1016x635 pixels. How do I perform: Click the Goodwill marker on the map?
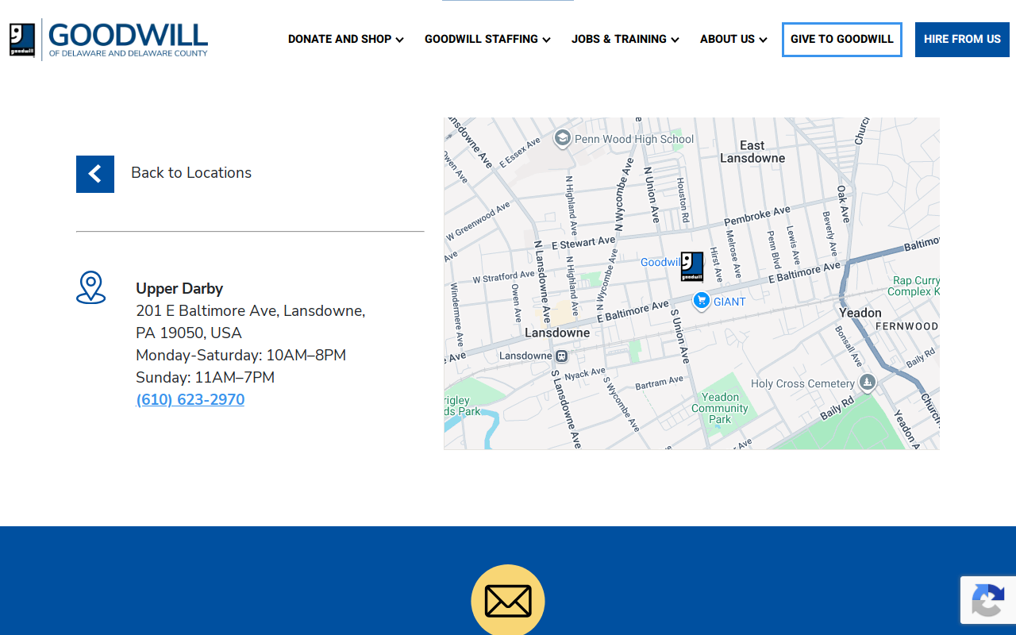point(691,267)
